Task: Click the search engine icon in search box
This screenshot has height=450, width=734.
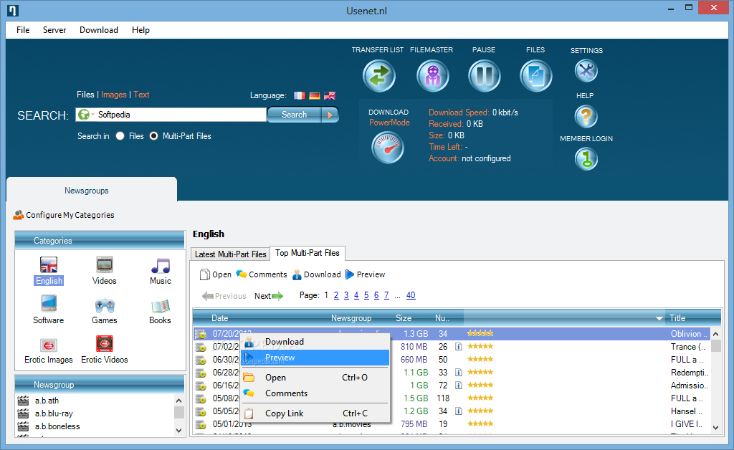Action: pyautogui.click(x=85, y=114)
